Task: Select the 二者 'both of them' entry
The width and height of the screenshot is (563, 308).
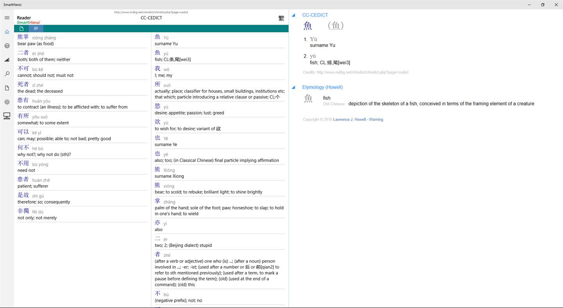Action: (82, 56)
